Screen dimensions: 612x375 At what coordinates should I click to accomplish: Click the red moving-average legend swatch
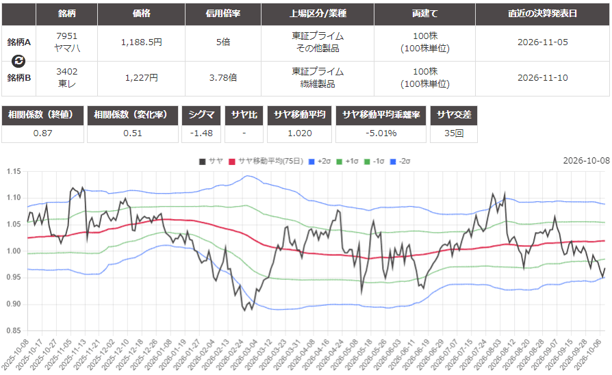point(232,161)
